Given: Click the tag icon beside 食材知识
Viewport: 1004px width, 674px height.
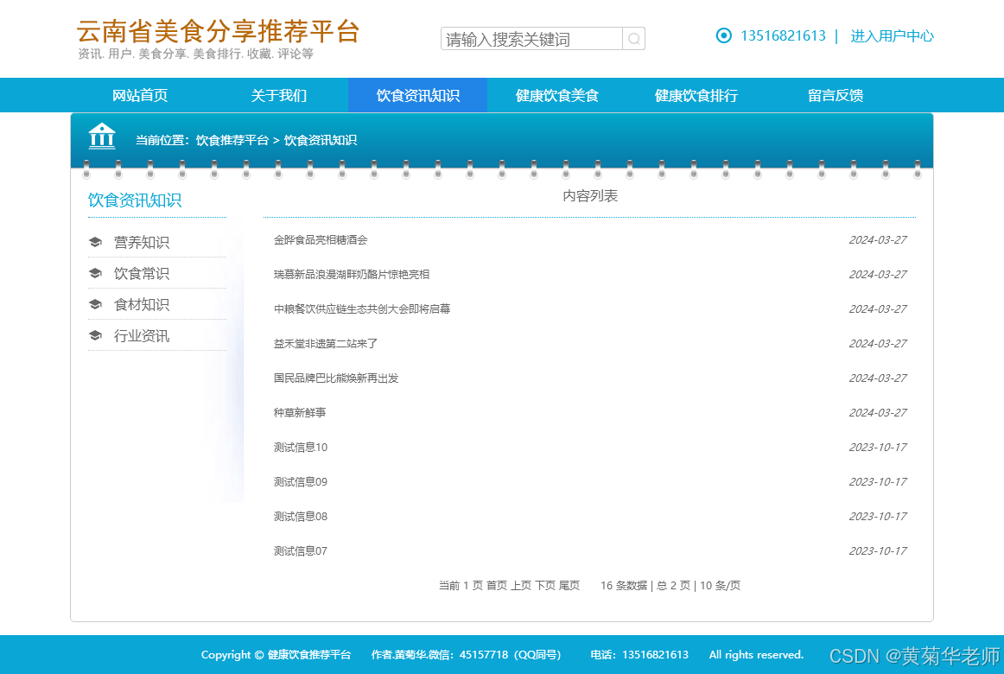Looking at the screenshot, I should pyautogui.click(x=96, y=304).
